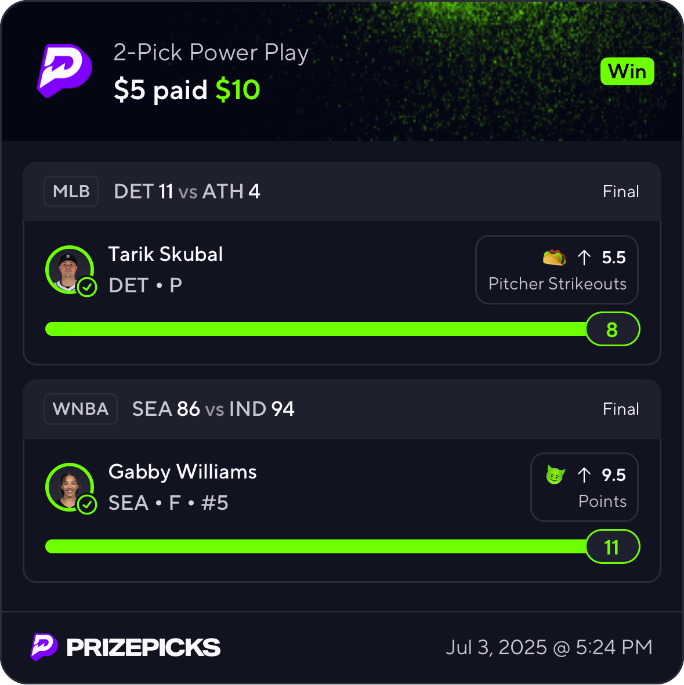Click Tarik Skubal's green checkmark badge
This screenshot has width=684, height=685.
(x=87, y=287)
